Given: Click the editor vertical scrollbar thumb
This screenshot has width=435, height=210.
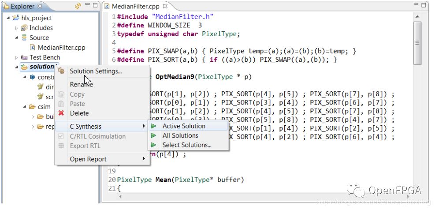Looking at the screenshot, I should coord(417,43).
